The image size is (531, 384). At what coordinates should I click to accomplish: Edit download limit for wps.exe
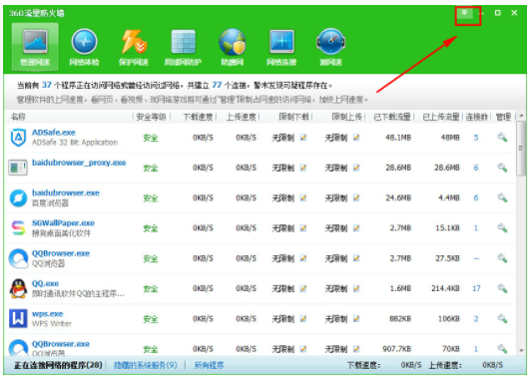pyautogui.click(x=303, y=319)
